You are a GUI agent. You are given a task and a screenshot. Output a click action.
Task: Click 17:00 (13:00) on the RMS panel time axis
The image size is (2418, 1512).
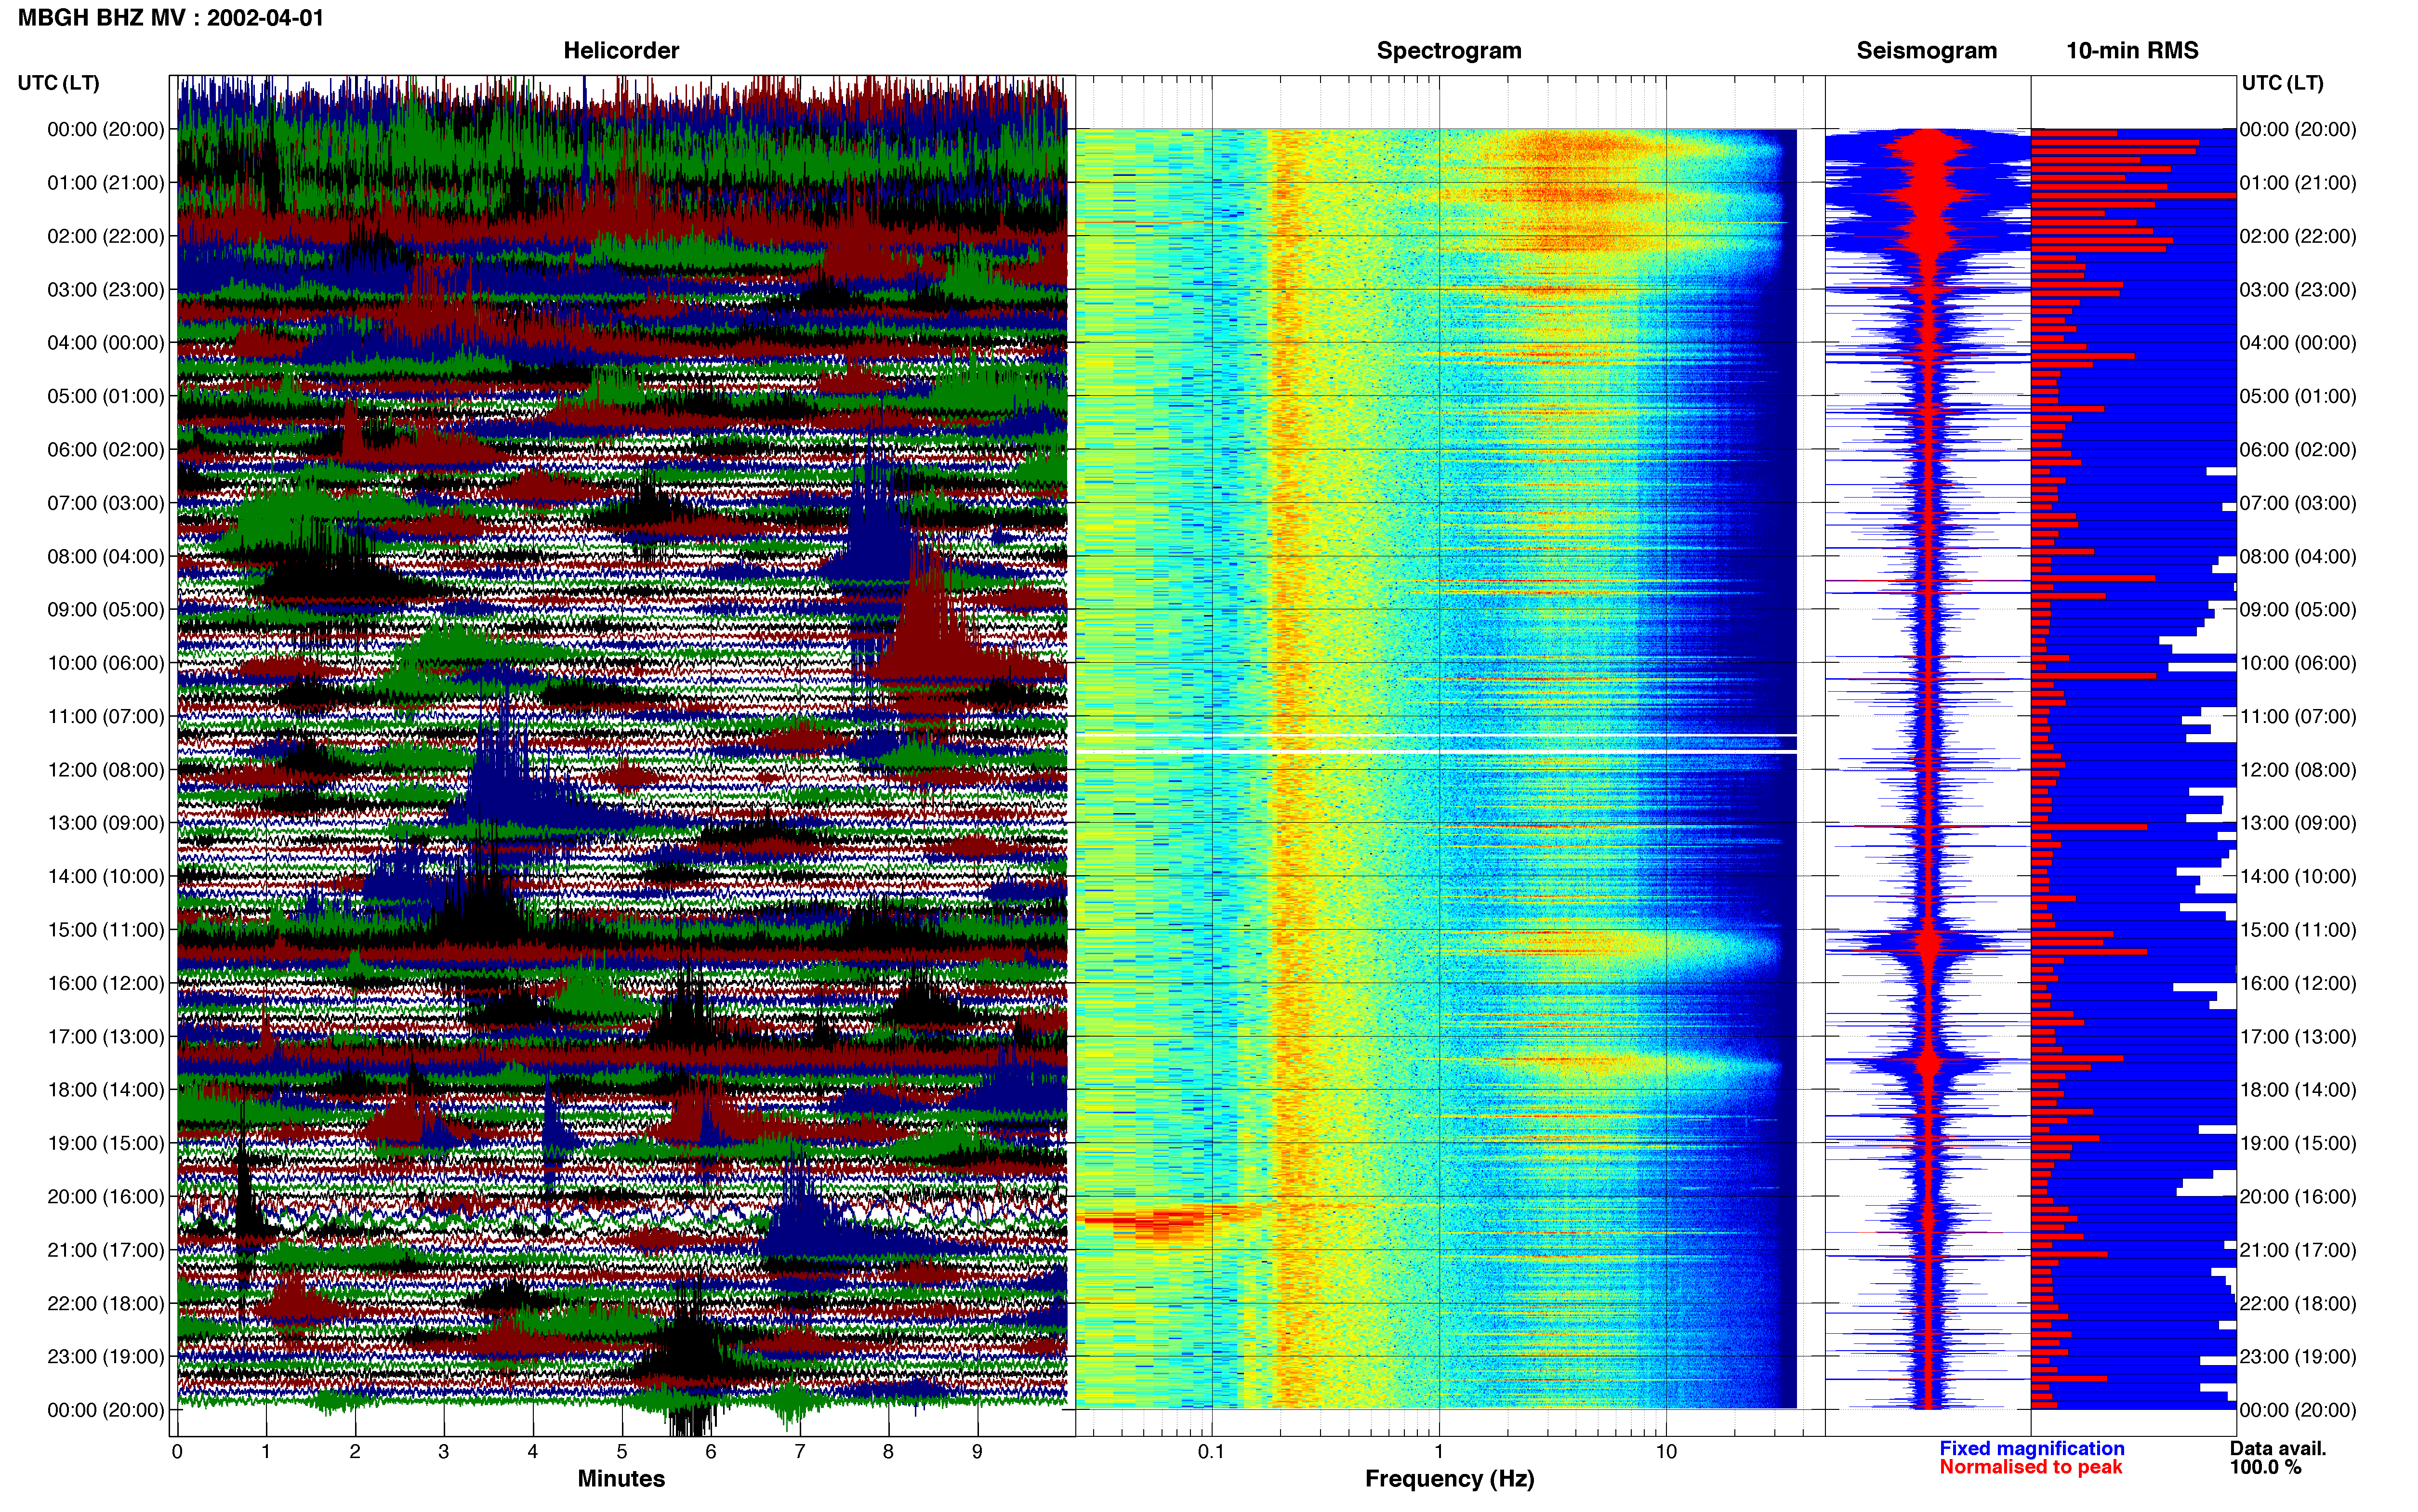click(2298, 1037)
